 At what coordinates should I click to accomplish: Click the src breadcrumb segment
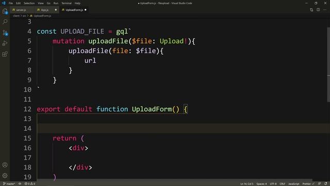click(x=24, y=16)
